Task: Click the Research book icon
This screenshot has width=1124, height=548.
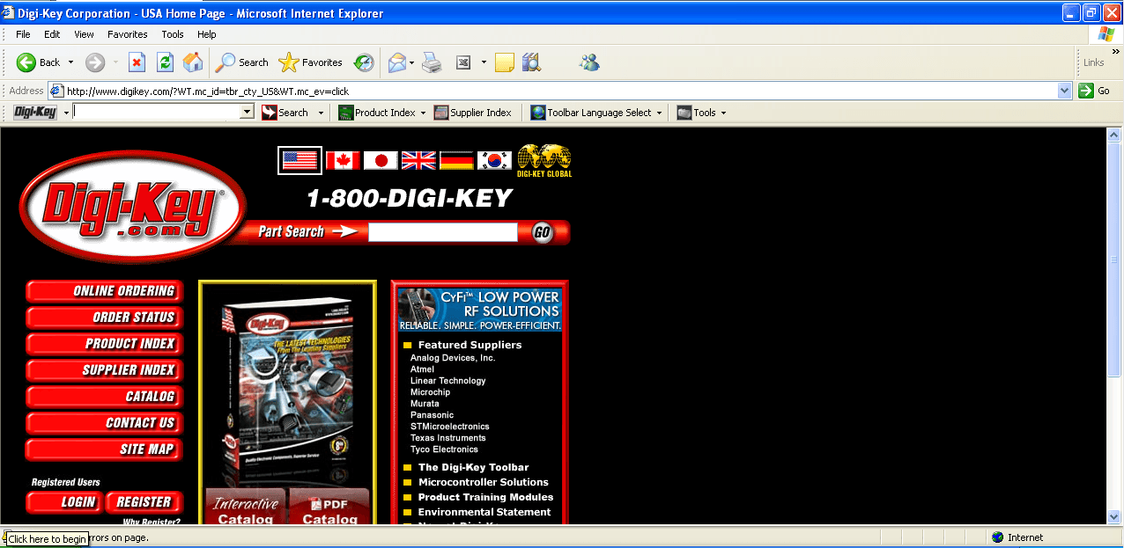Action: coord(531,62)
